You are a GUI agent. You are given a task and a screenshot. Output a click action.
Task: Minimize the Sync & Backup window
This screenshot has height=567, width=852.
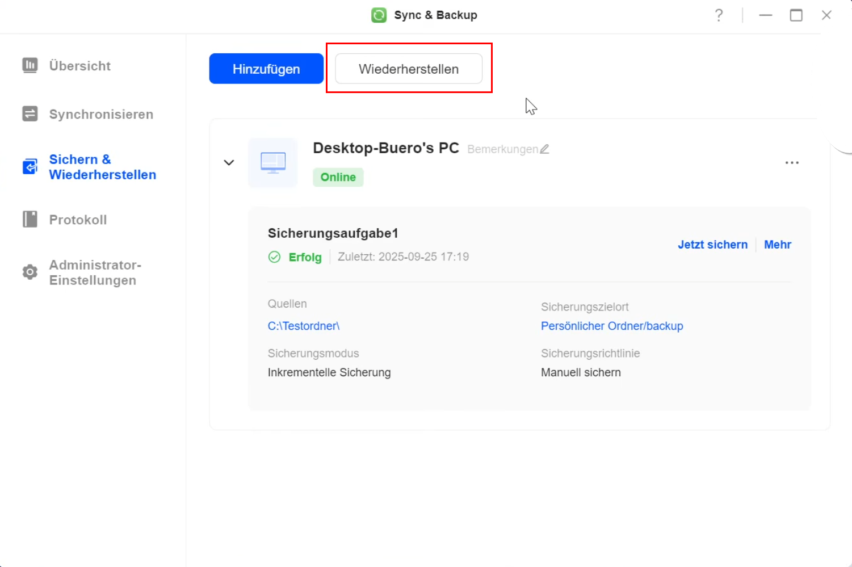(766, 15)
